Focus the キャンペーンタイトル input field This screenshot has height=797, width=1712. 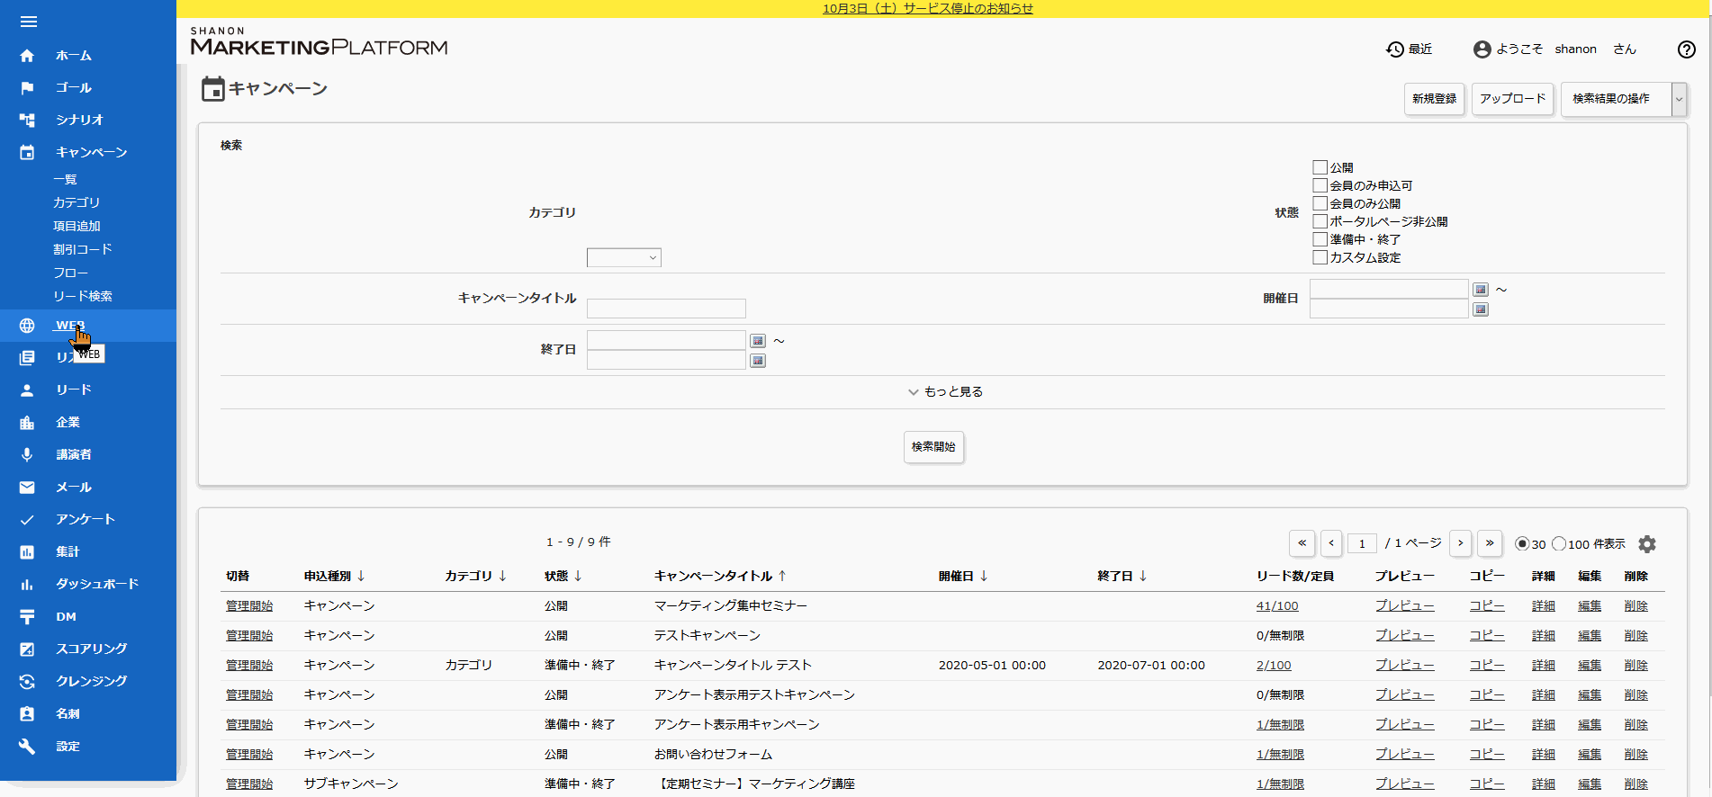(x=666, y=309)
